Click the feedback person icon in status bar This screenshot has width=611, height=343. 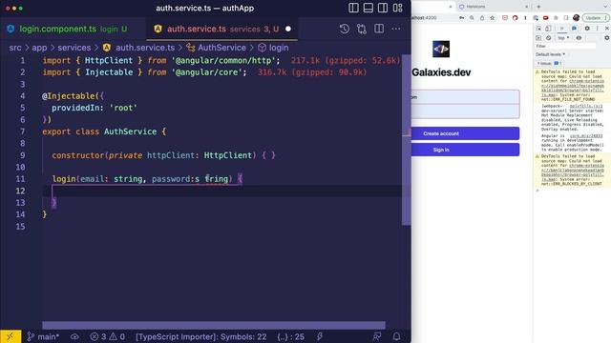coord(377,336)
